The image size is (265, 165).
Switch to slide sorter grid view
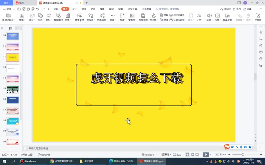192,155
